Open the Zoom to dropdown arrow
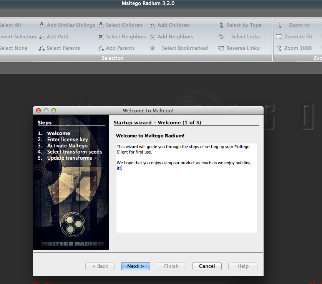The height and width of the screenshot is (284, 322). pyautogui.click(x=314, y=22)
